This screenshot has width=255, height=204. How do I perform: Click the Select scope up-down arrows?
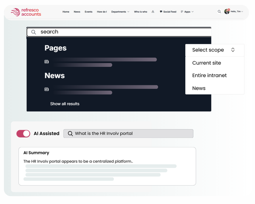point(233,50)
